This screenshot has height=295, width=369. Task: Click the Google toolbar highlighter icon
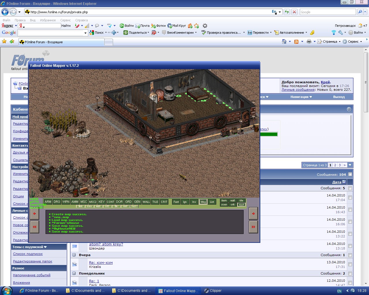312,33
